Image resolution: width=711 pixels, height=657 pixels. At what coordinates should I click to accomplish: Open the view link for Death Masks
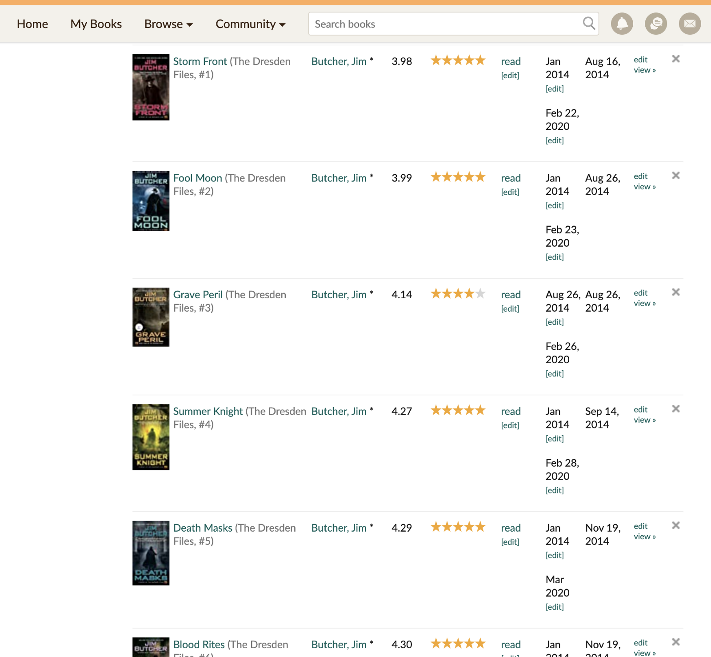coord(644,537)
